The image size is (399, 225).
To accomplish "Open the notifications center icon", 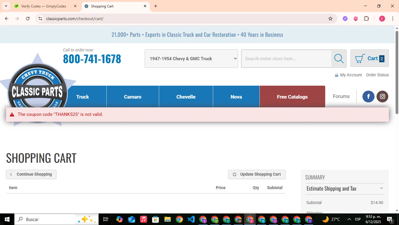I will 390,219.
